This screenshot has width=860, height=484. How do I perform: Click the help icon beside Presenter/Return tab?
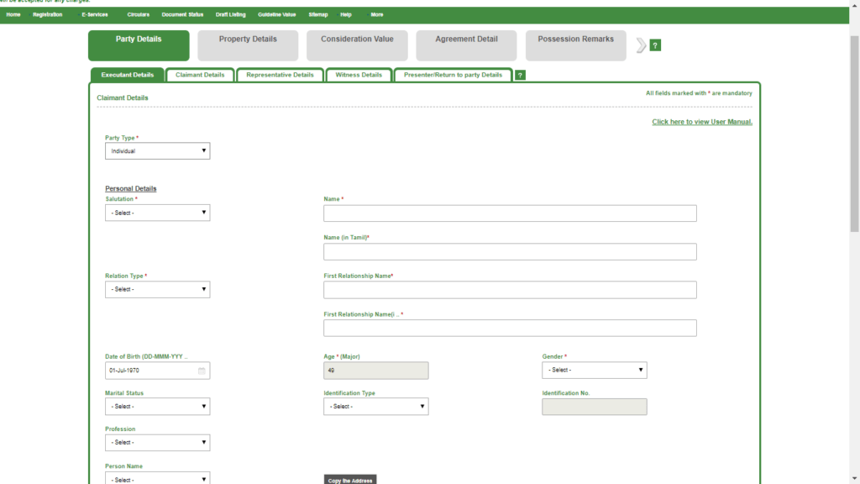tap(520, 75)
